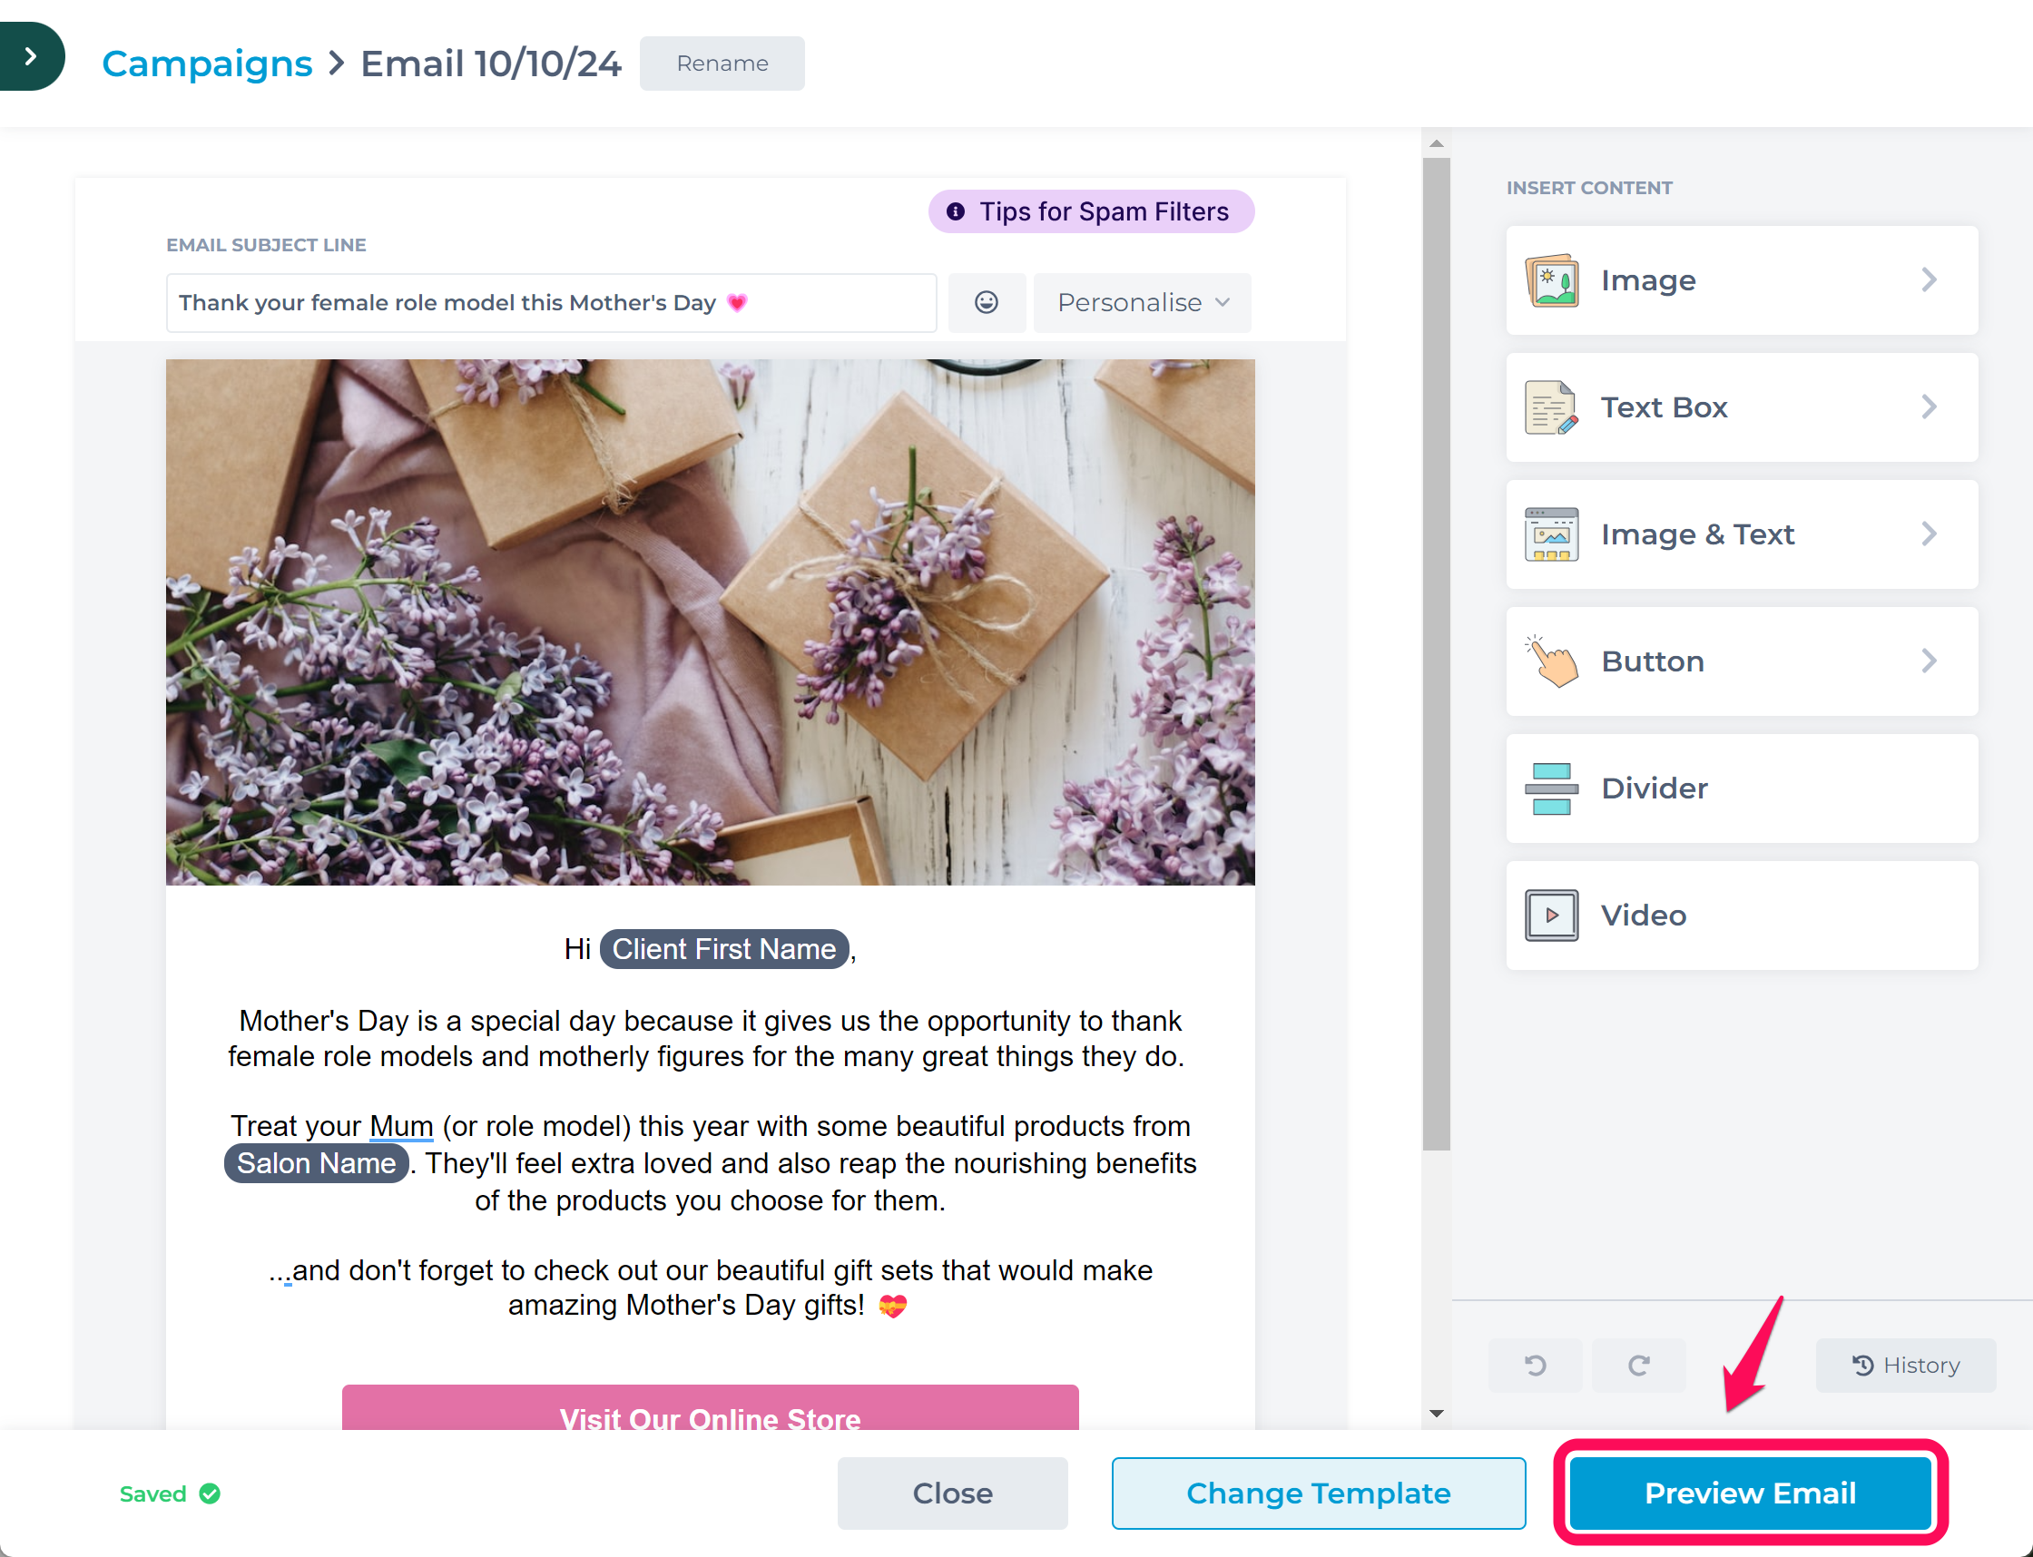Viewport: 2033px width, 1557px height.
Task: Click the Close button
Action: 952,1493
